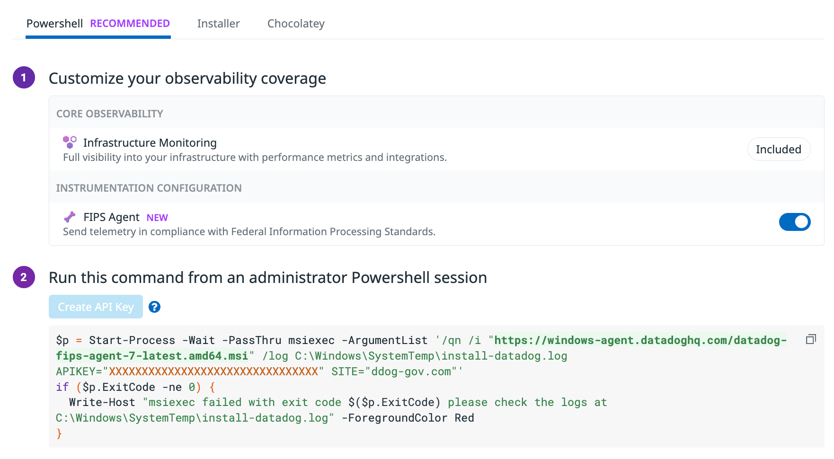This screenshot has width=834, height=459.
Task: Switch to the Installer tab
Action: [x=218, y=23]
